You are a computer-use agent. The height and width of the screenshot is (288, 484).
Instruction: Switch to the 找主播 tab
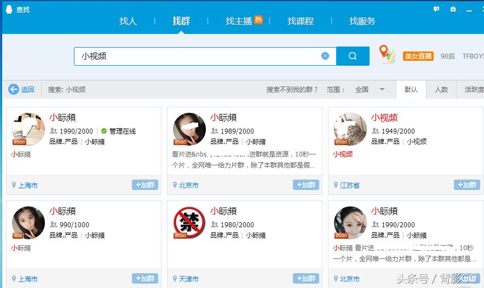(239, 21)
